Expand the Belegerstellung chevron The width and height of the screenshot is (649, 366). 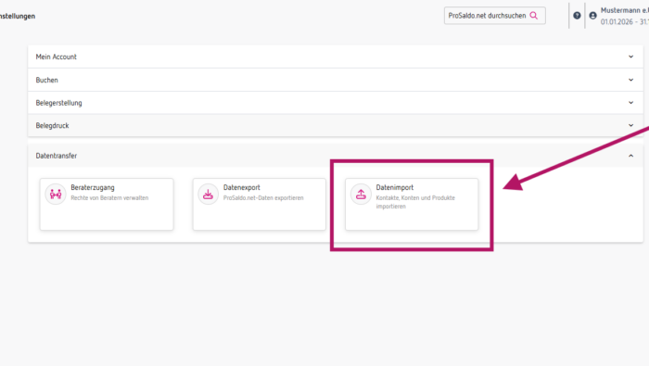(630, 103)
